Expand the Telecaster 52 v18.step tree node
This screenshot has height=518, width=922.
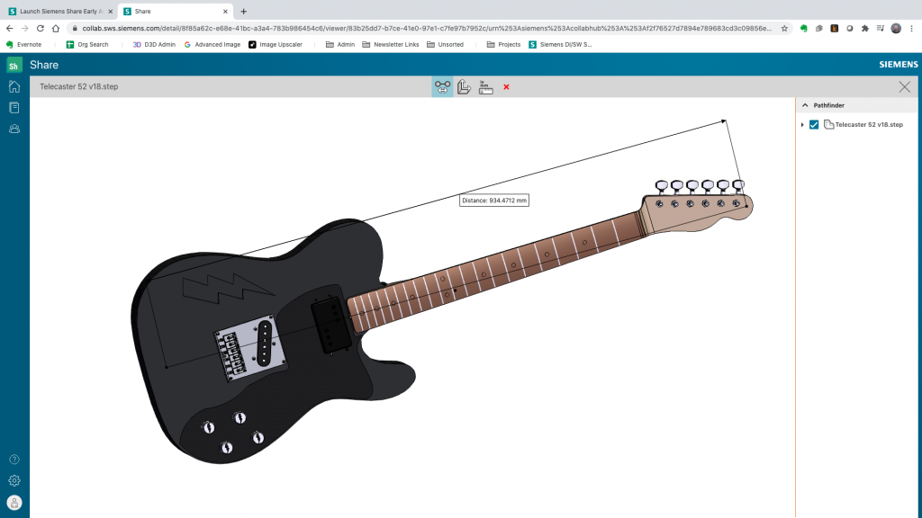point(802,124)
